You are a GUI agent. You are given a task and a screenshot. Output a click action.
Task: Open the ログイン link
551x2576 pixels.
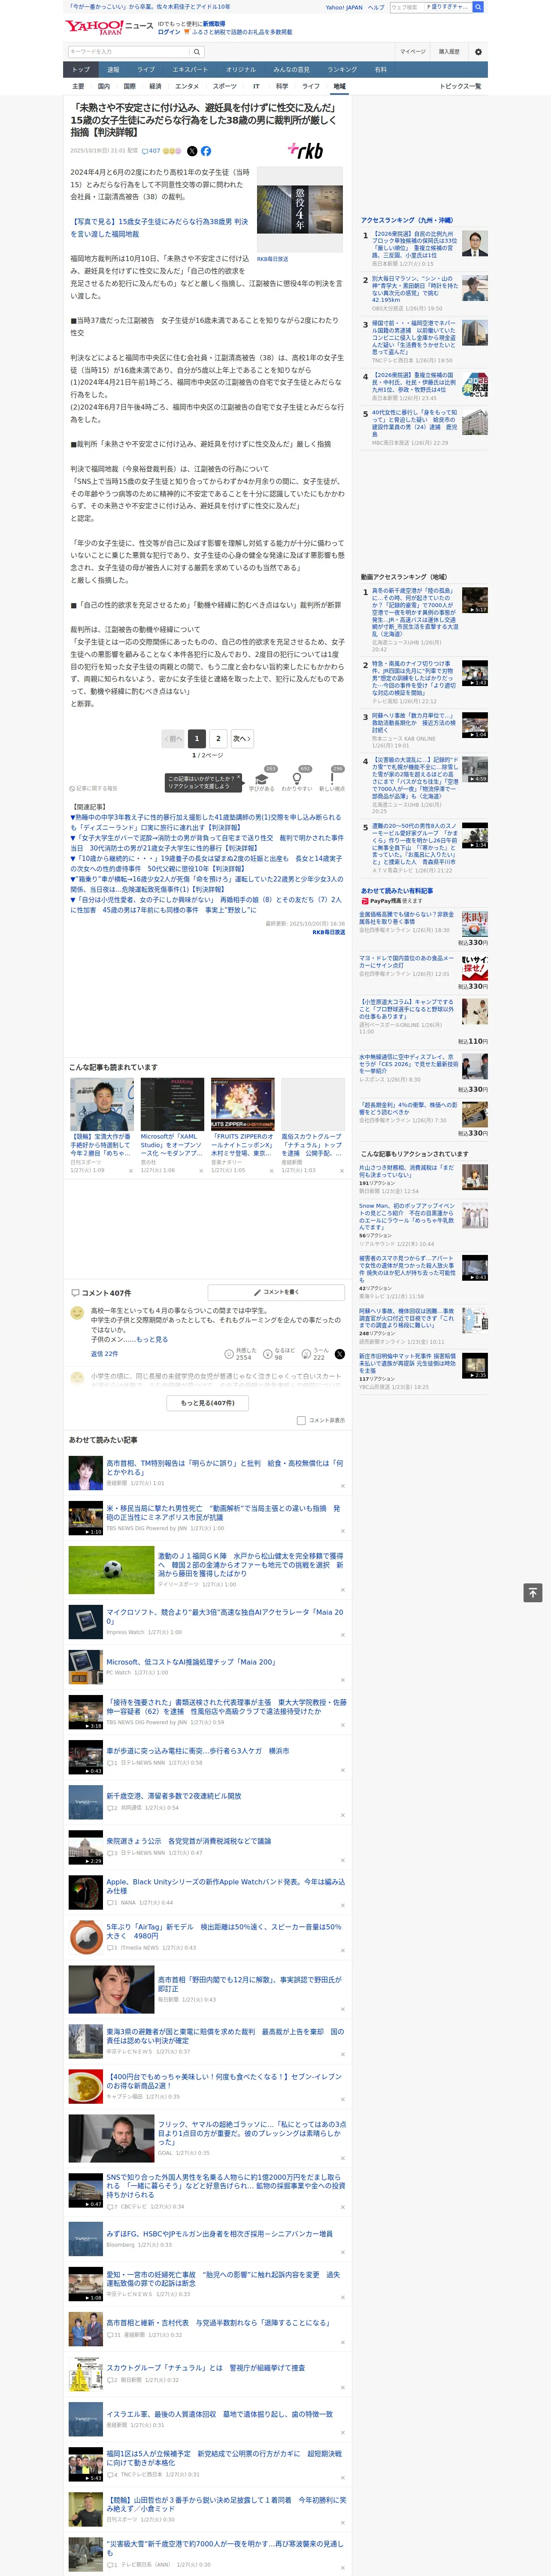click(169, 32)
